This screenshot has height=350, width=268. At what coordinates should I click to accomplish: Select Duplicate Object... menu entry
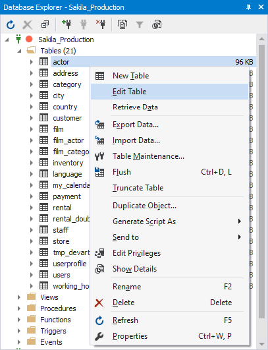click(169, 206)
